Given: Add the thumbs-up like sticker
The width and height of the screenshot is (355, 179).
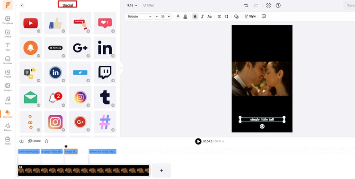Looking at the screenshot, I should (x=55, y=23).
